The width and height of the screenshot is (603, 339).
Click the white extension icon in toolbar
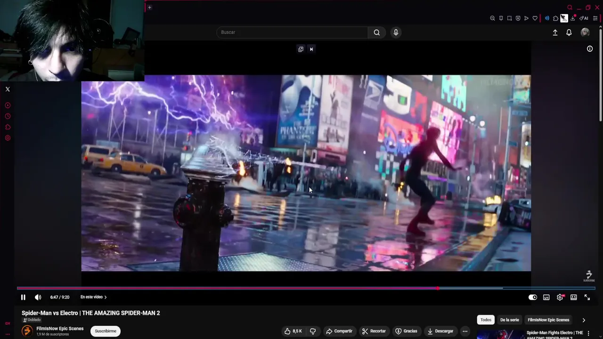point(564,18)
